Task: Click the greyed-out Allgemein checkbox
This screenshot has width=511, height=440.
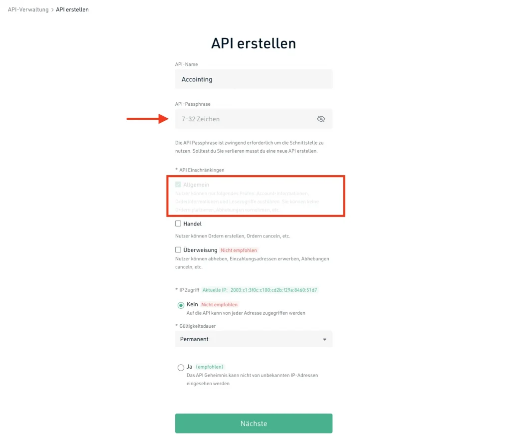Action: coord(178,185)
